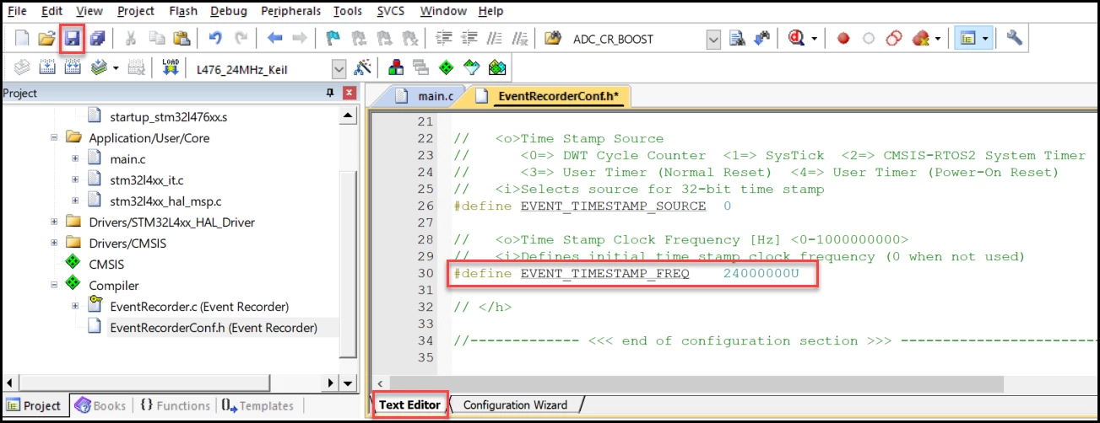Comment out the selected lines
Screen dimensions: 1100x423
[x=497, y=39]
